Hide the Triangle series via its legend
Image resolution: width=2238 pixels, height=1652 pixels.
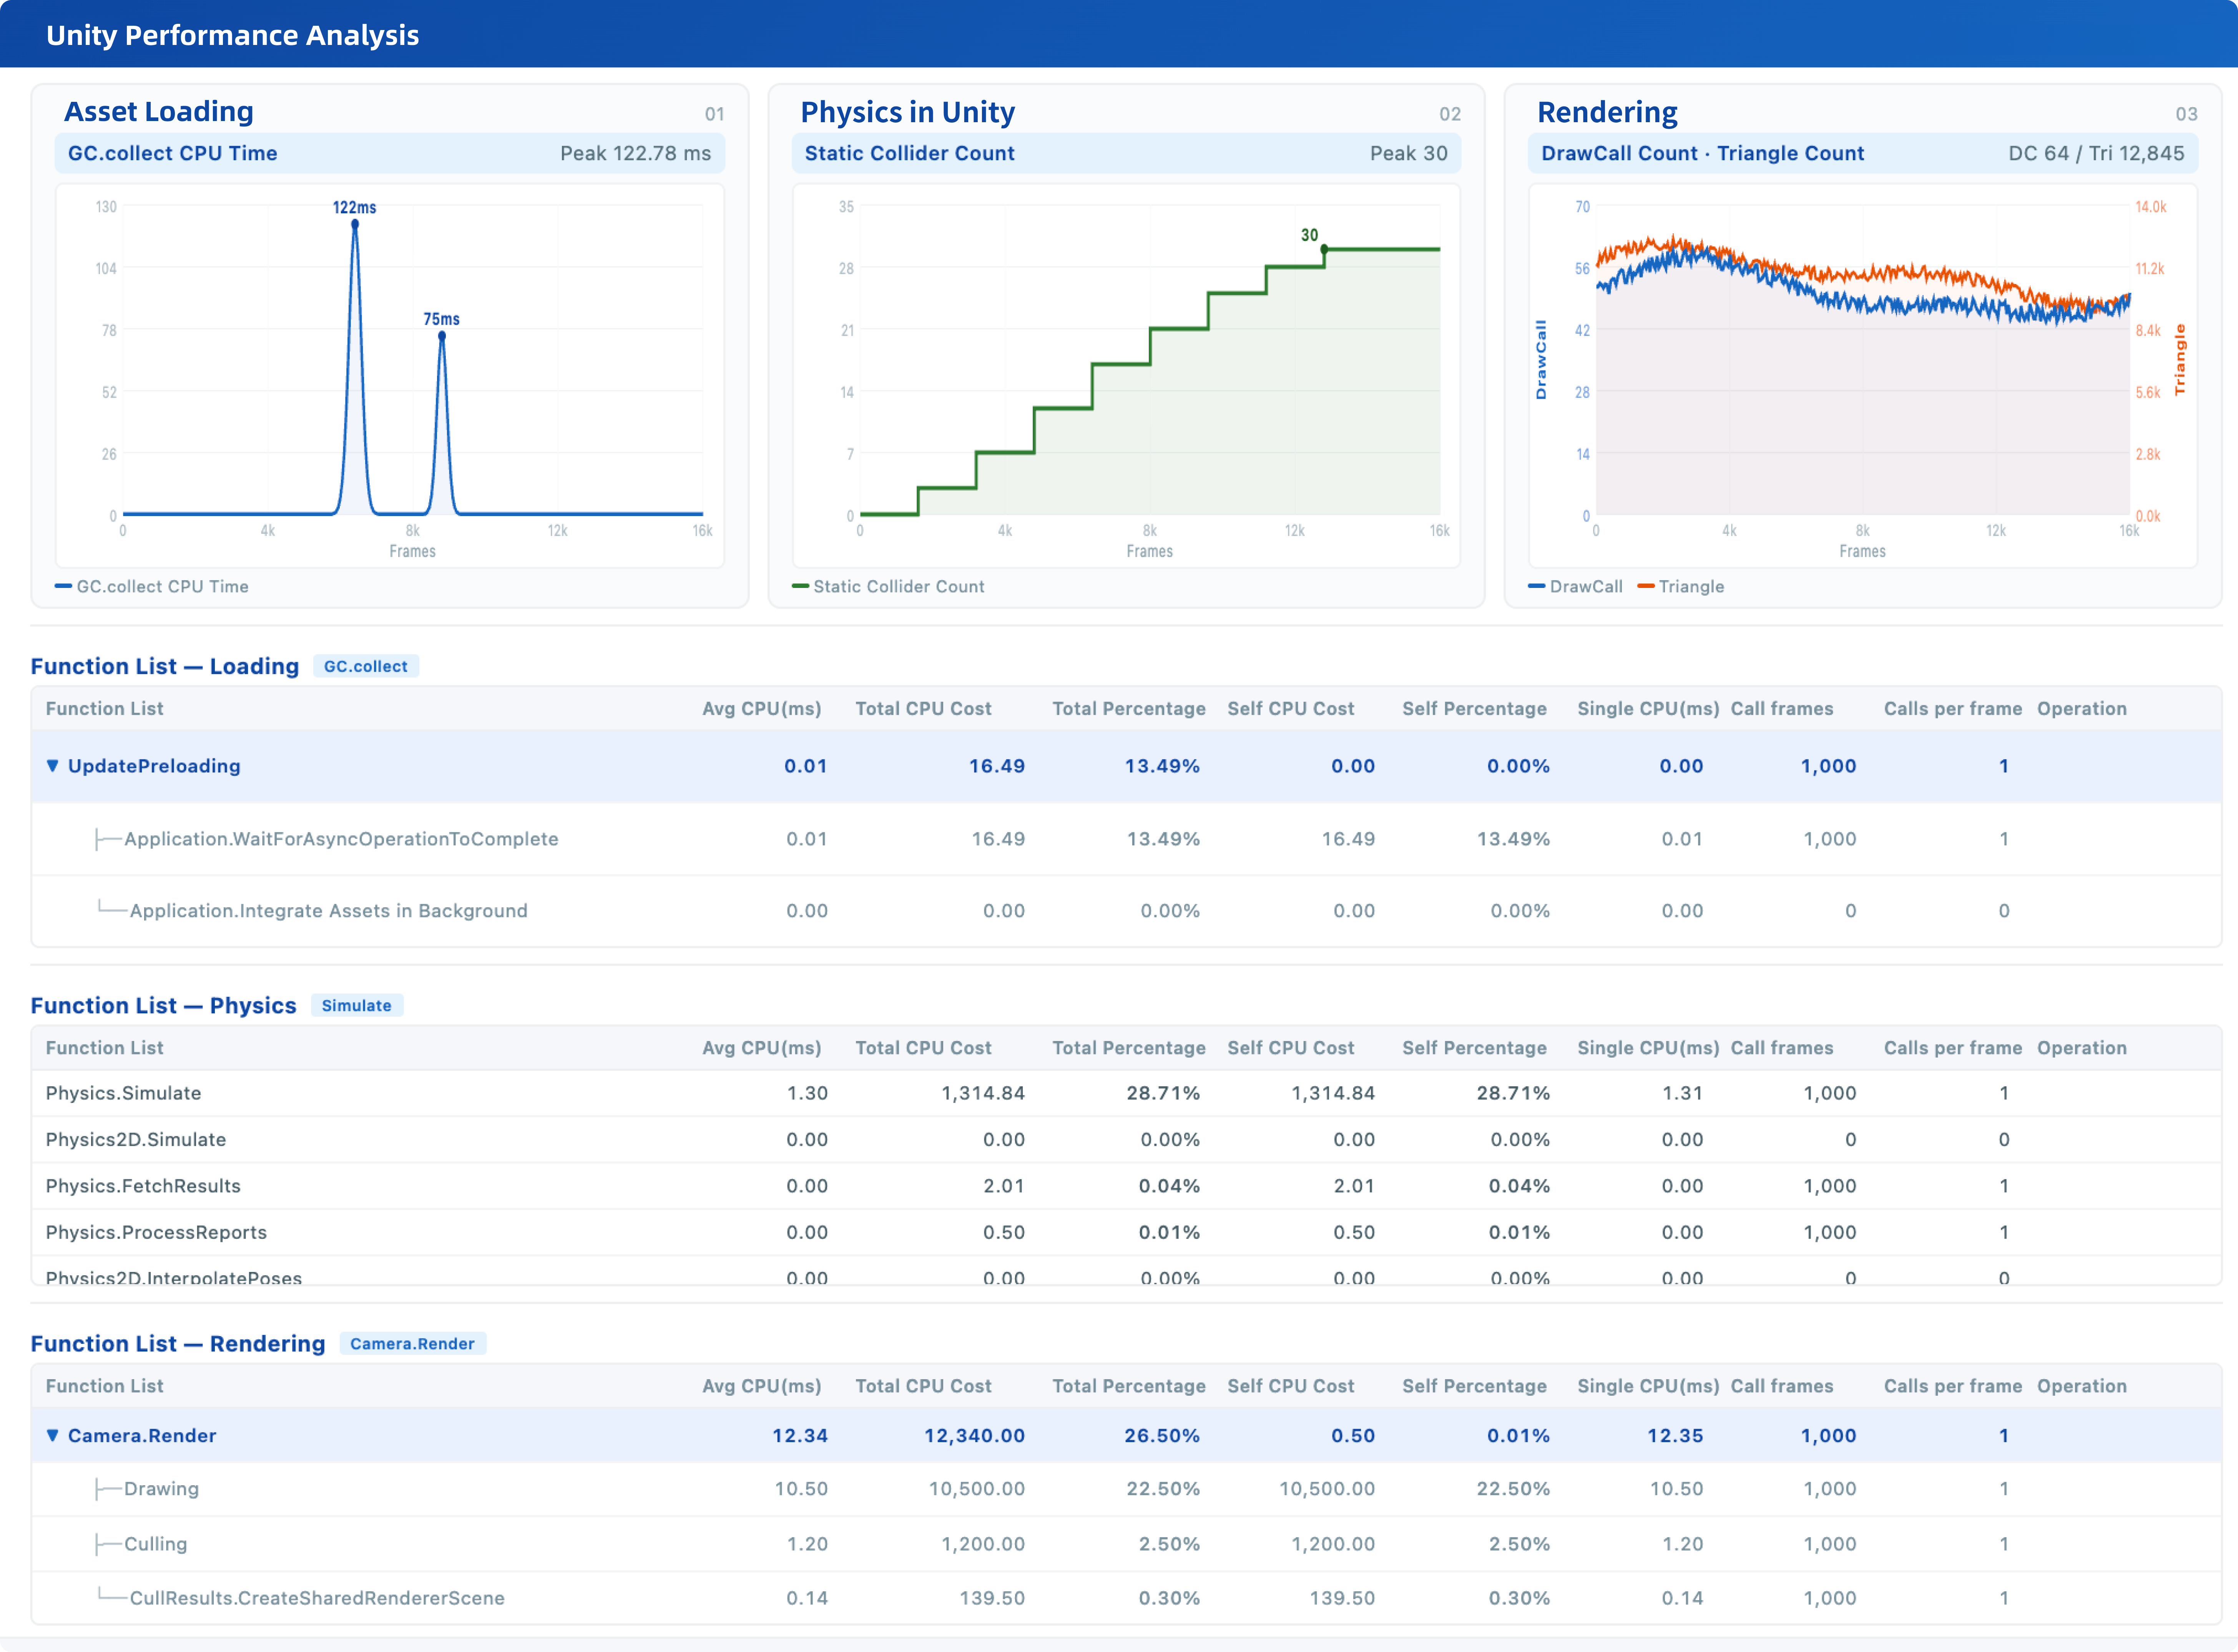1681,587
